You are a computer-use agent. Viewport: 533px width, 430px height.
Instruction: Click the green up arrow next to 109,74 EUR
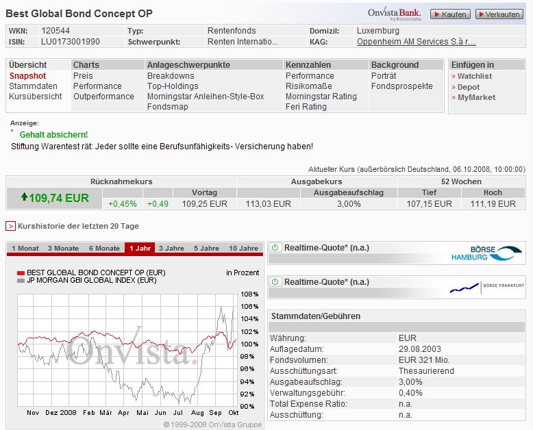click(25, 197)
